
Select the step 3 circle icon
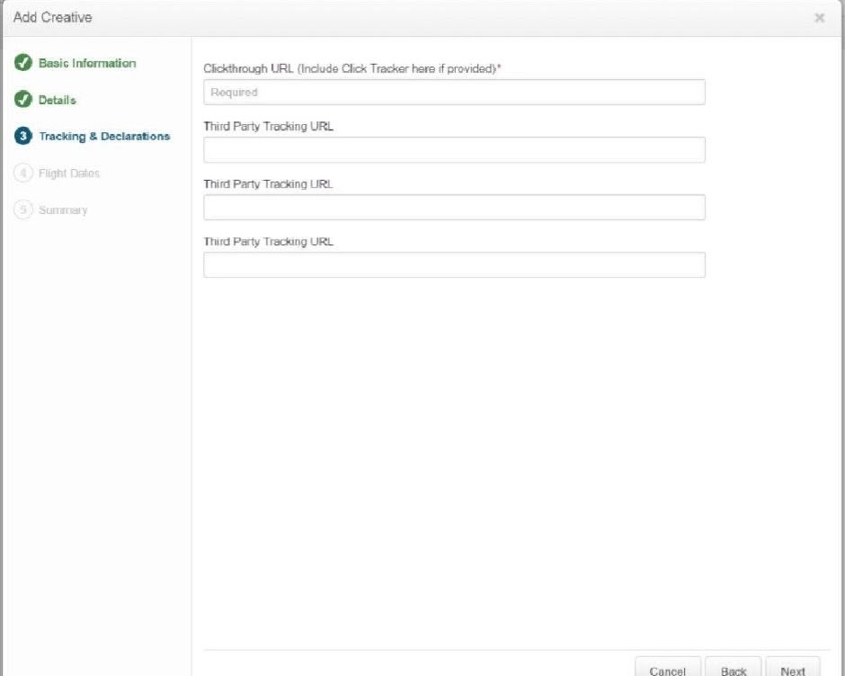coord(23,136)
